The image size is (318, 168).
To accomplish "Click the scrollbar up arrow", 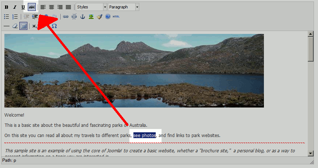I will 310,34.
